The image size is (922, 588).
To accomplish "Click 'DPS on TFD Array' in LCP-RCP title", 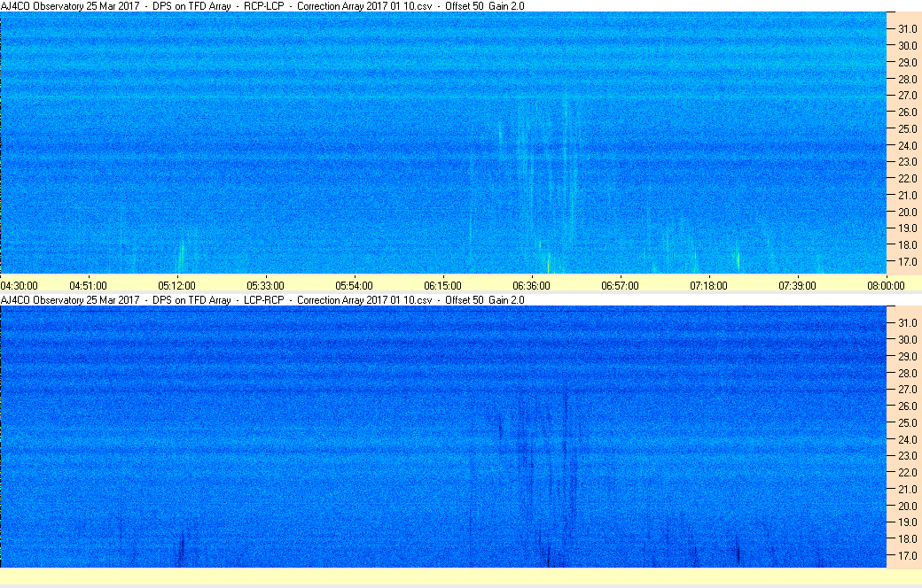I will tap(191, 299).
